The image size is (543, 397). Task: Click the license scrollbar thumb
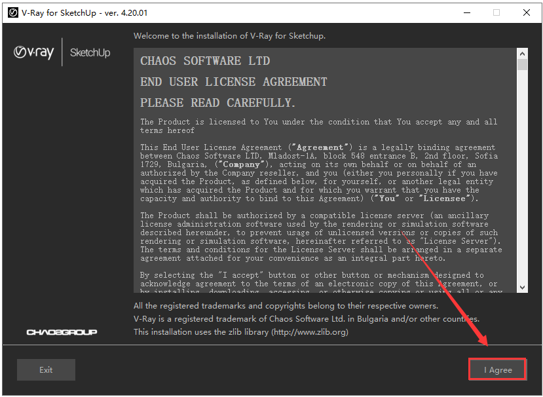[522, 65]
